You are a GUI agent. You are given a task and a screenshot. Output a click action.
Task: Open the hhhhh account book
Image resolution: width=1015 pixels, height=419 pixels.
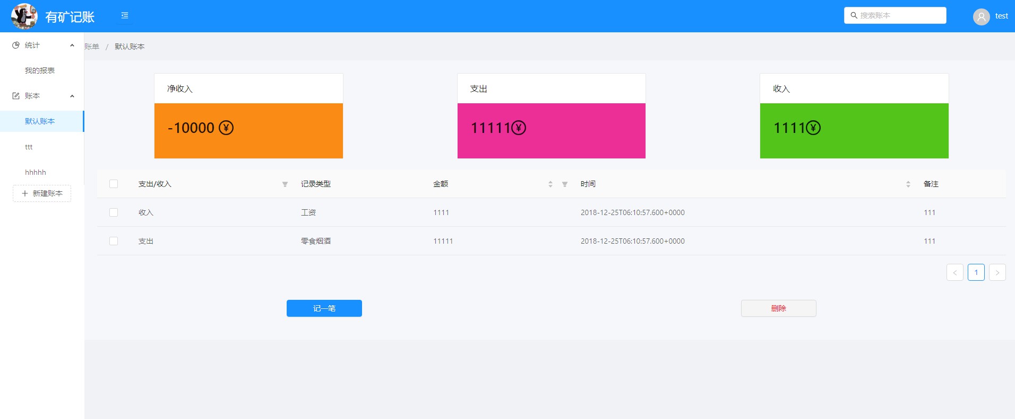click(x=42, y=172)
